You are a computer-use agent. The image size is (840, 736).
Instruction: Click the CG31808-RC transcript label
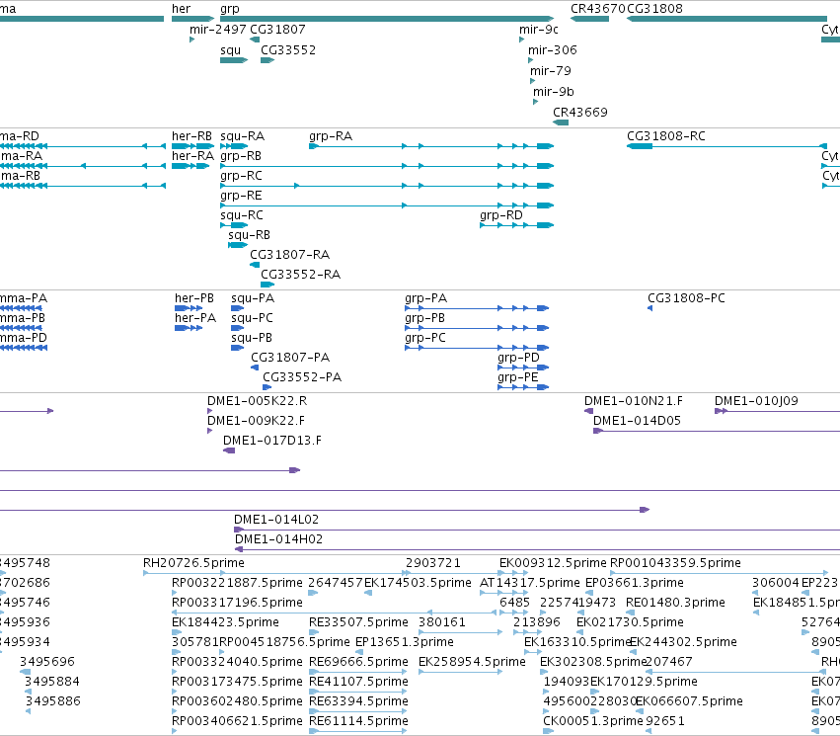(x=666, y=136)
